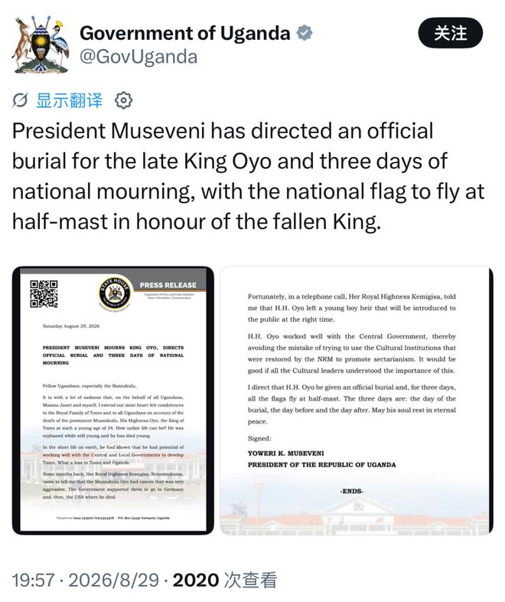Click the tweet text about King Oyo
Screen dimensions: 505x602
pos(248,176)
